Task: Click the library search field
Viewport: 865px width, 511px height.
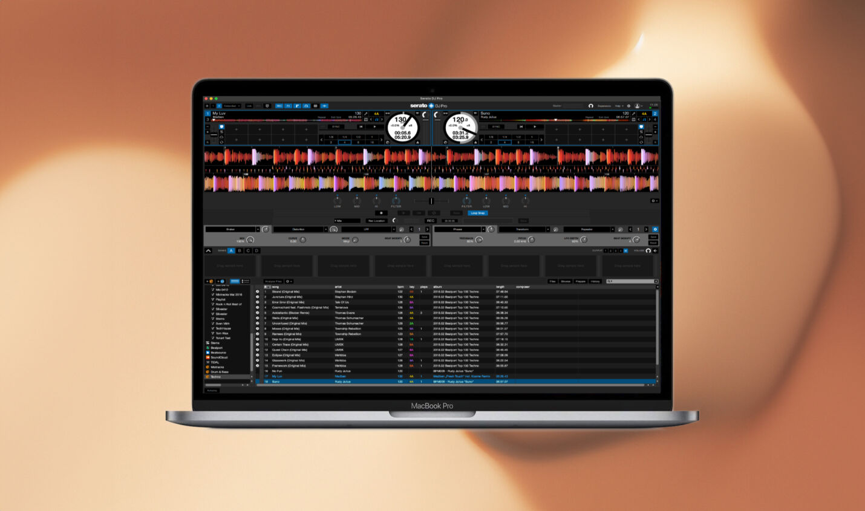Action: [632, 281]
